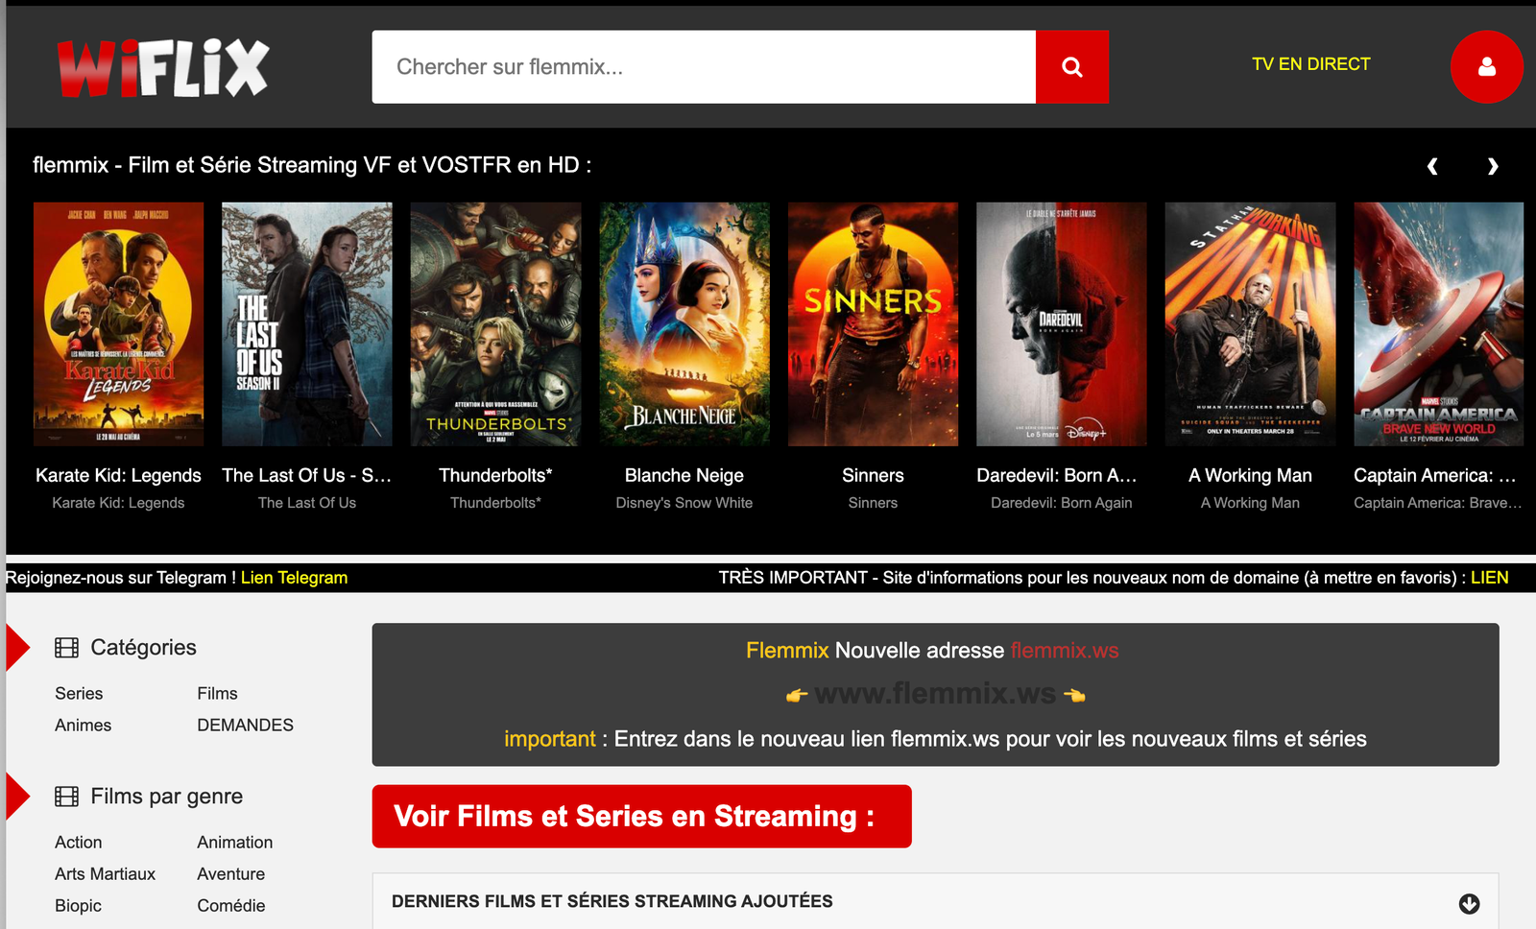Choose the Action genre
Viewport: 1536px width, 929px height.
pos(78,843)
